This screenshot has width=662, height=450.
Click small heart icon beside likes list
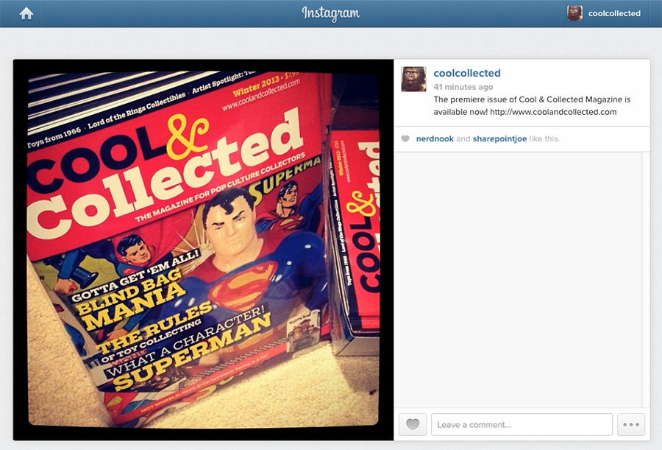405,138
